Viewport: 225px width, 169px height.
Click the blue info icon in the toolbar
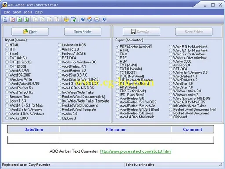(104, 19)
